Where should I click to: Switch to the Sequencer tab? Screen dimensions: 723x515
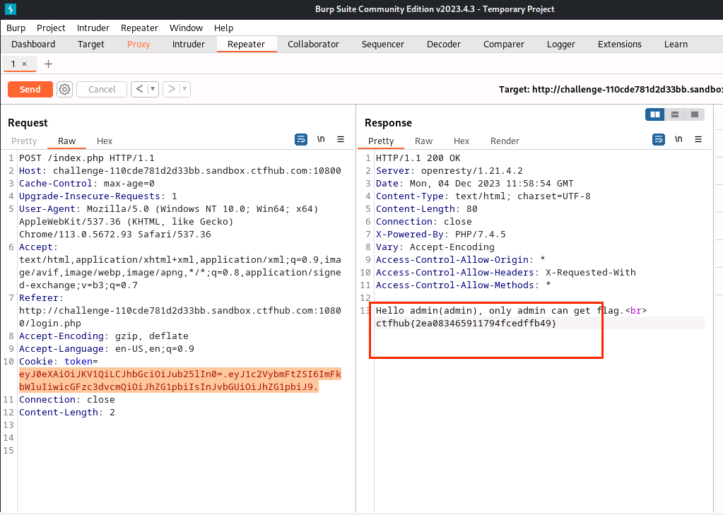(x=383, y=45)
